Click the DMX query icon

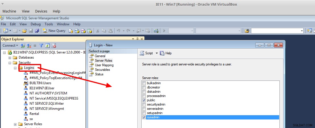pos(83,31)
